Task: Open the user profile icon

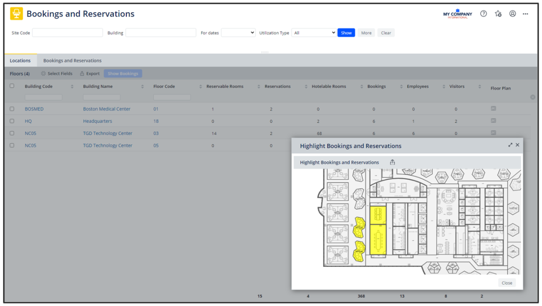Action: [x=513, y=14]
